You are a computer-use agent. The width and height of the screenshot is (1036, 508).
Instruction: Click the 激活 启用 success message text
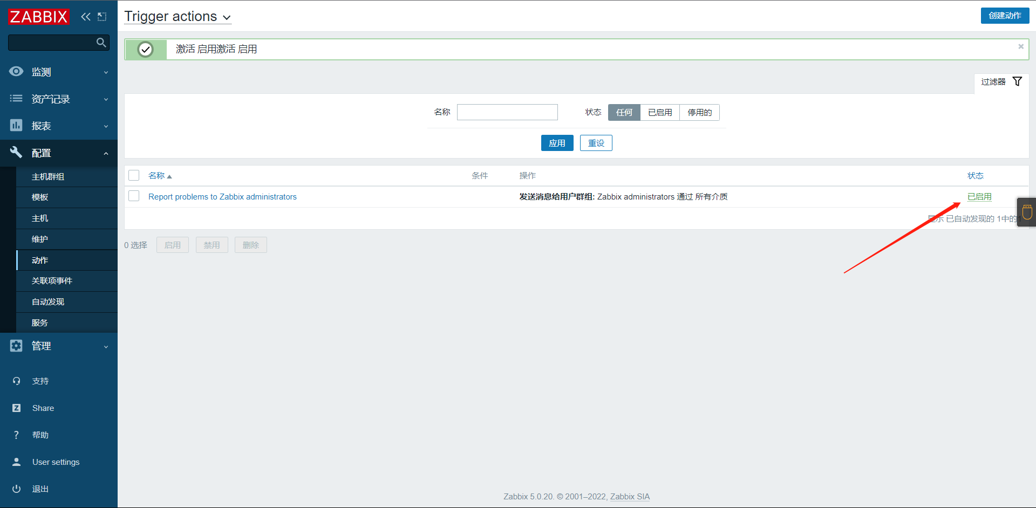pos(216,49)
